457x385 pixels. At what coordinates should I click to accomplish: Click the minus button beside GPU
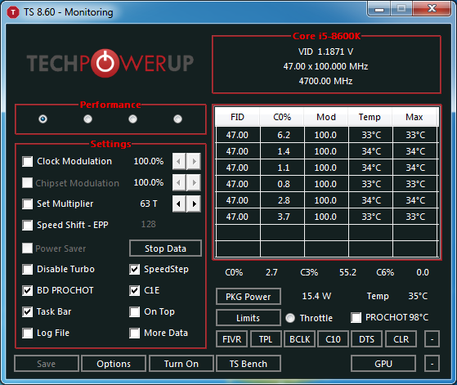click(432, 364)
